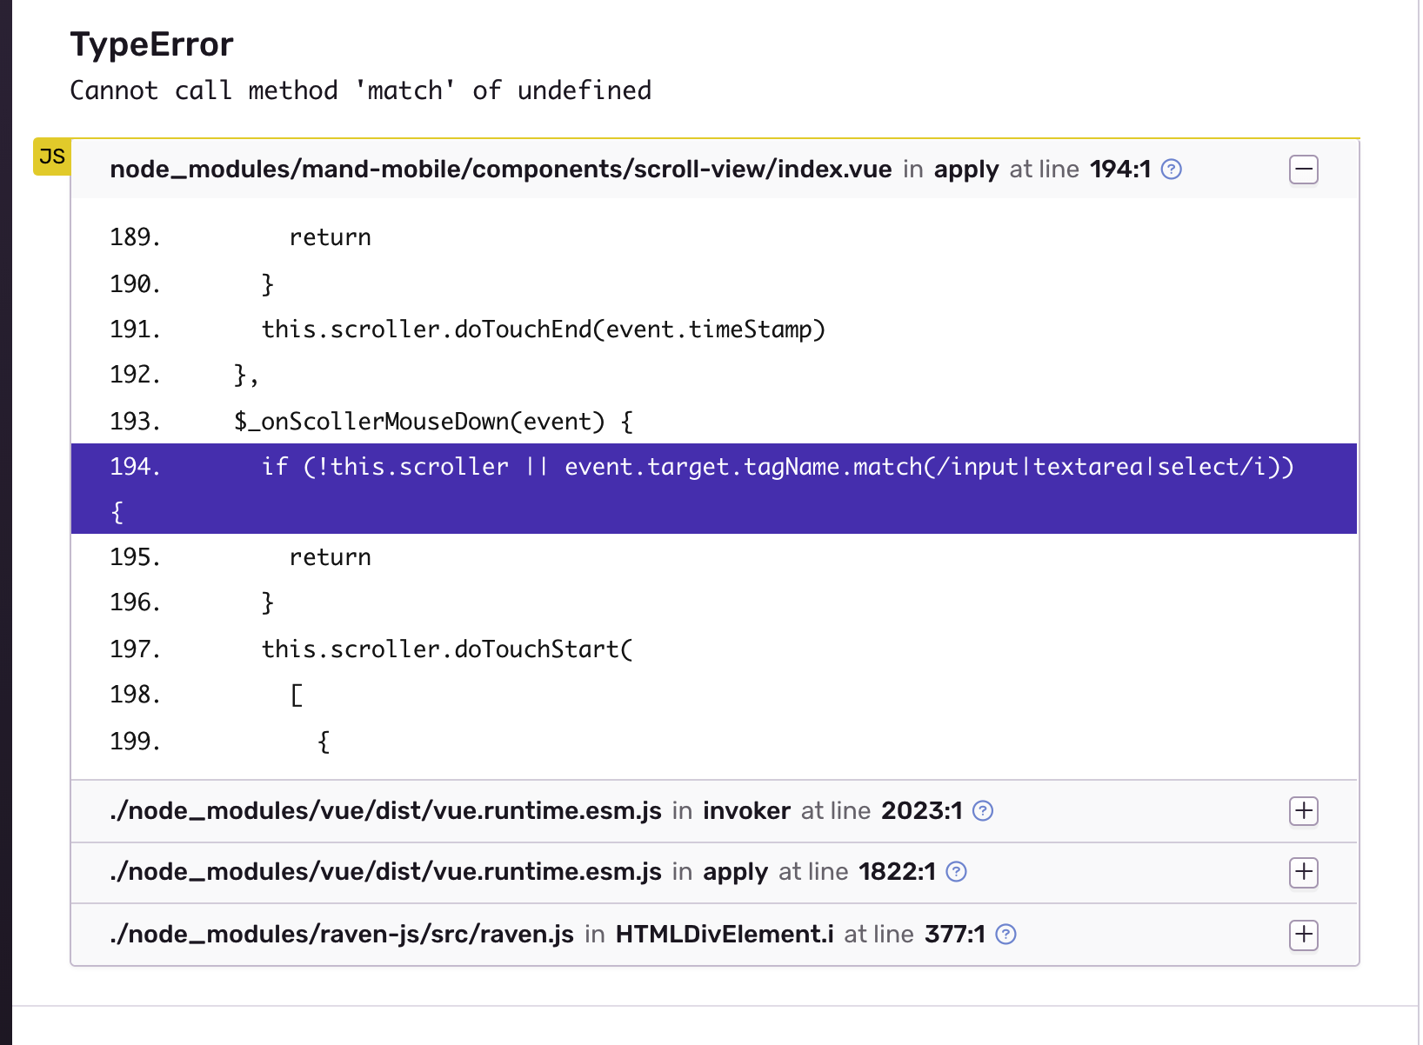Click line 193 $_onScollerMouseDown(event) code
The image size is (1423, 1045).
tap(433, 422)
